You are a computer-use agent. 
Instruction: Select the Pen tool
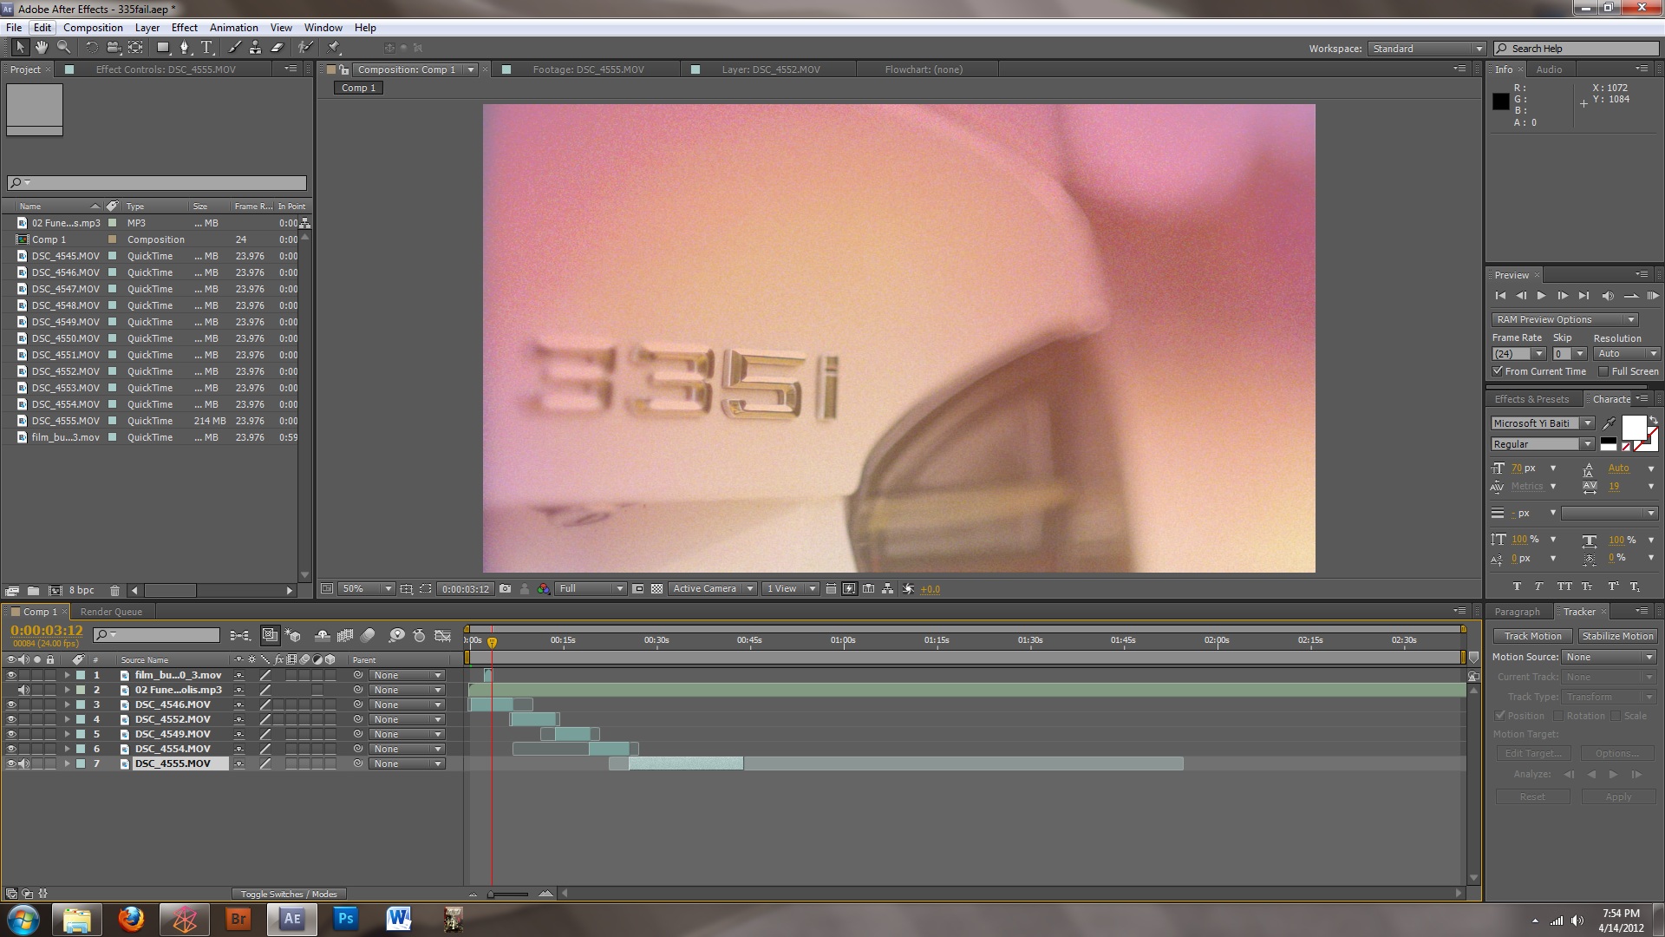point(184,48)
